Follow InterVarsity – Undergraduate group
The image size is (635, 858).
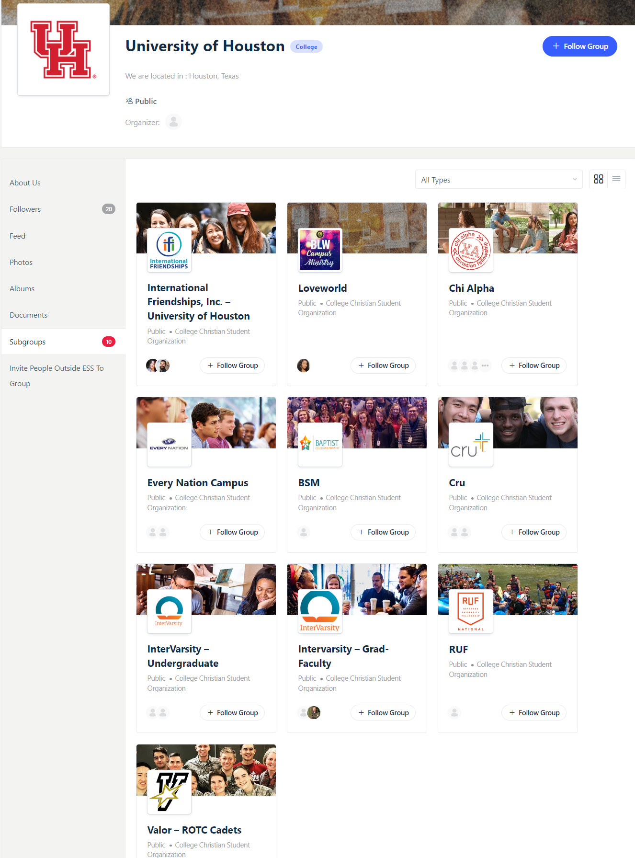232,713
